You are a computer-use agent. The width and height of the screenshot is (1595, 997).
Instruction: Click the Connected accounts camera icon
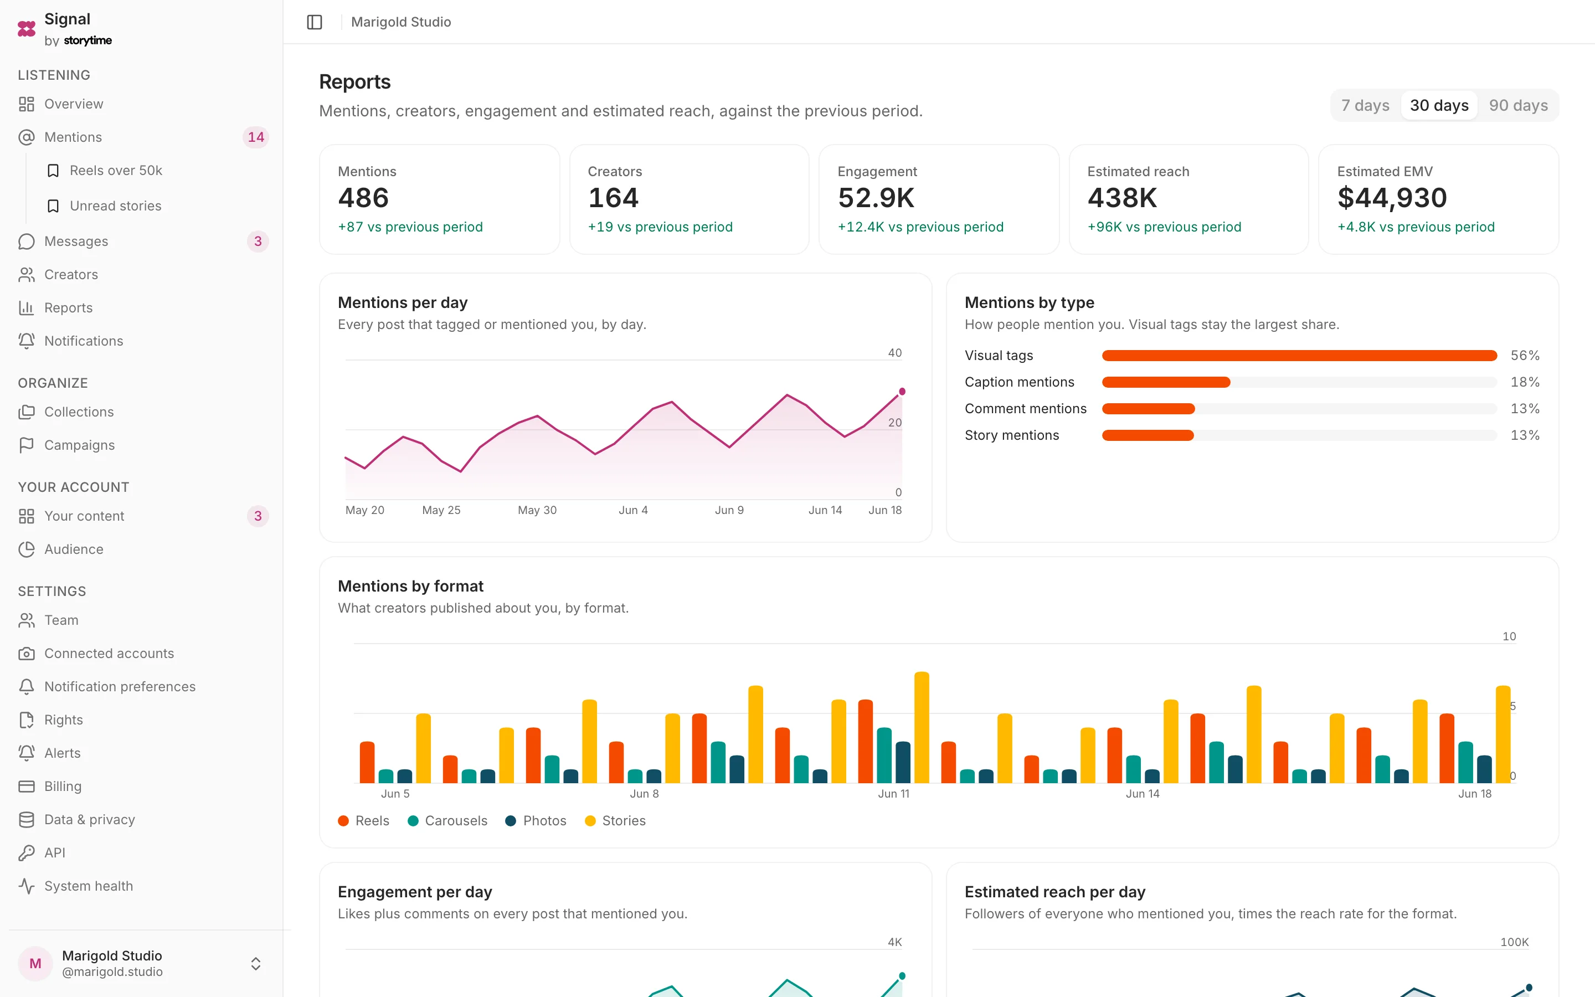pos(27,654)
